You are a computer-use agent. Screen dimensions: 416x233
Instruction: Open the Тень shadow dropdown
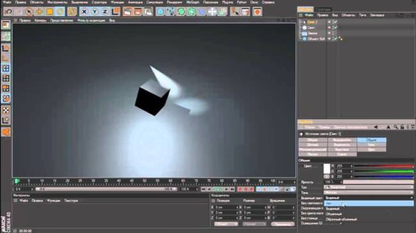click(x=369, y=193)
